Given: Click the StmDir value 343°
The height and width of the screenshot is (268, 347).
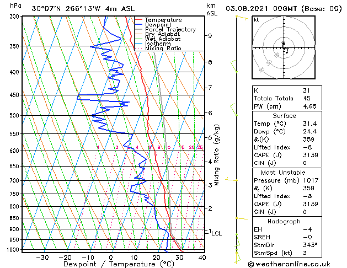Looking at the screenshot, I should pyautogui.click(x=310, y=245).
